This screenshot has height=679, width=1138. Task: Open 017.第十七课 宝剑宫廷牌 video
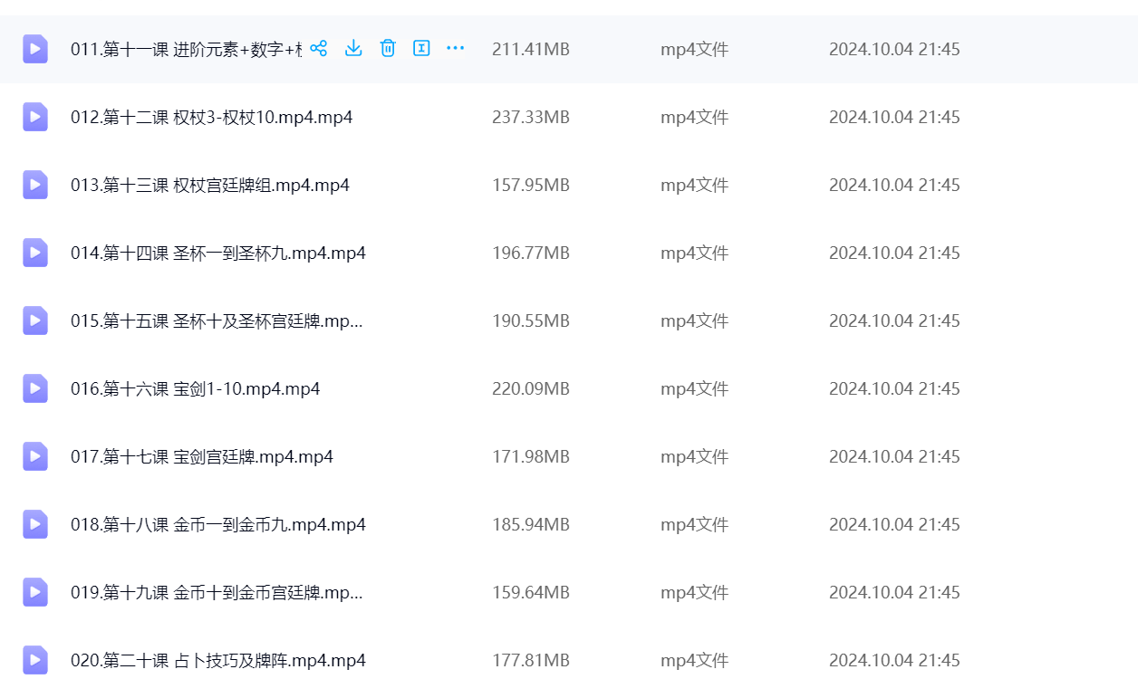click(x=201, y=457)
